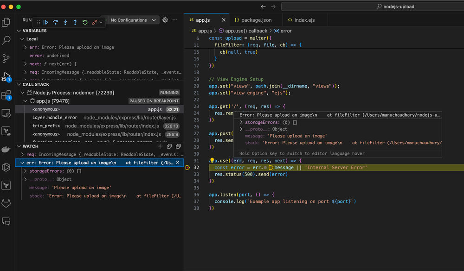
Task: Add a new watch expression with the plus icon
Action: 160,146
